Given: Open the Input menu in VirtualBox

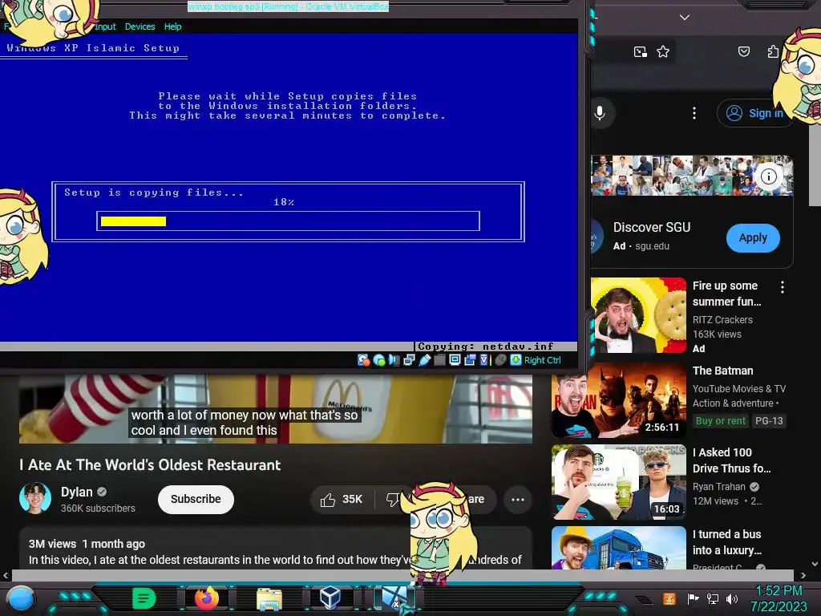Looking at the screenshot, I should 105,26.
